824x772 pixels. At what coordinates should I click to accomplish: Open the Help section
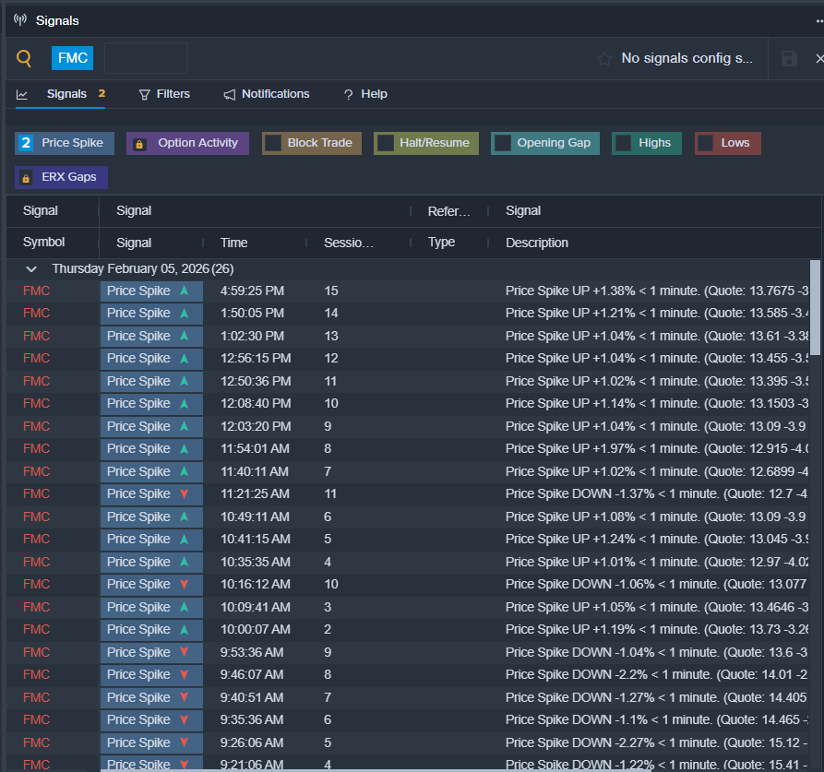click(365, 94)
